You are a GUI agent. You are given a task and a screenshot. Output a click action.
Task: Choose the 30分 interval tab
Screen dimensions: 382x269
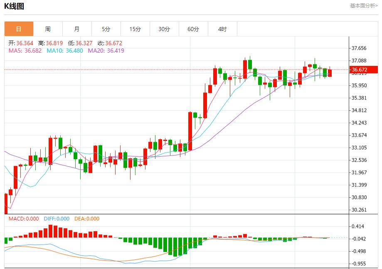[x=164, y=29]
